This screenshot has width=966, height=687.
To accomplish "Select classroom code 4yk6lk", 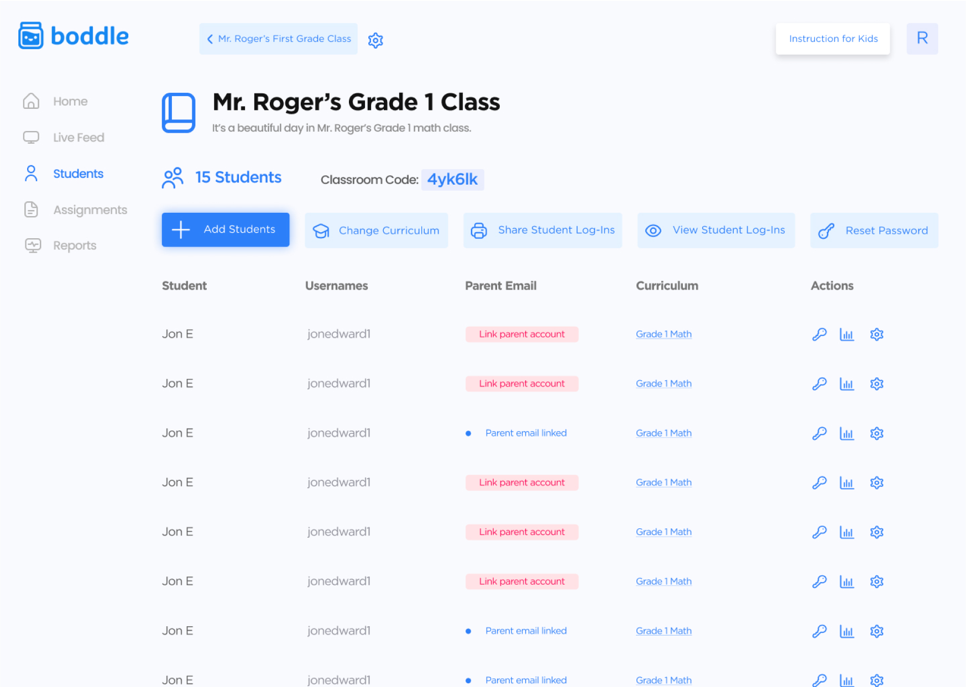I will (x=452, y=180).
